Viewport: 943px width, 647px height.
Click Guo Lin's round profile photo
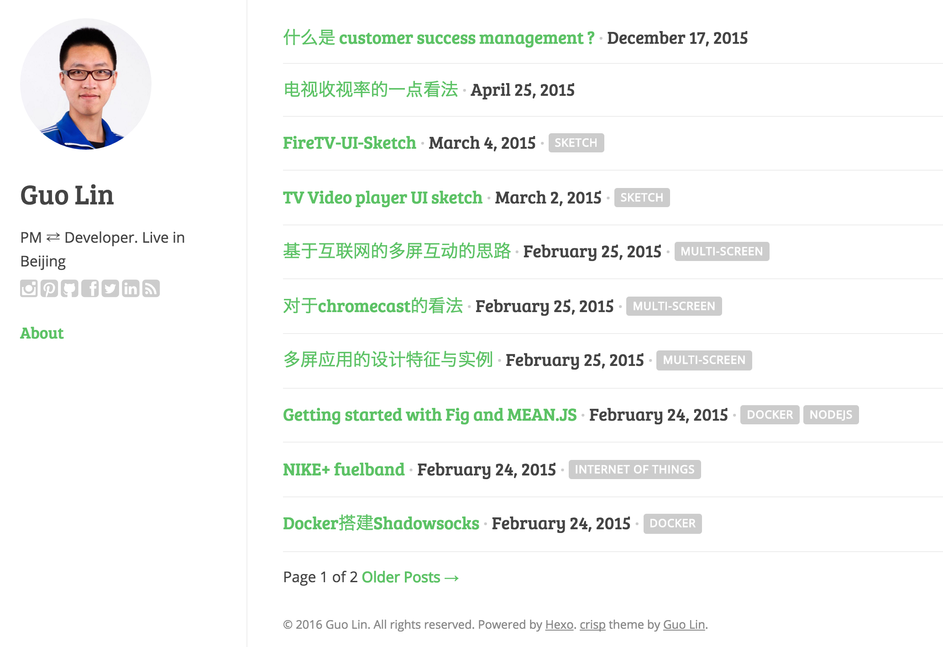click(x=86, y=84)
